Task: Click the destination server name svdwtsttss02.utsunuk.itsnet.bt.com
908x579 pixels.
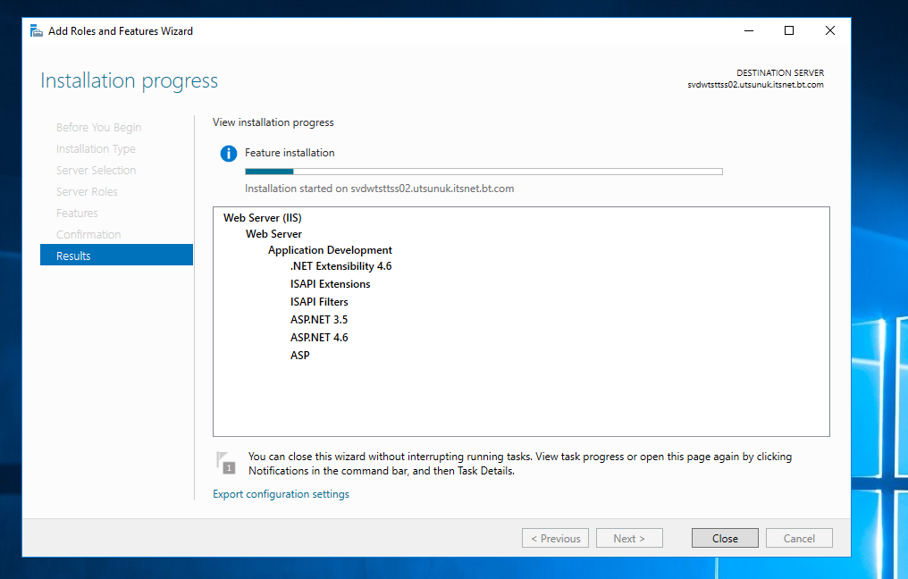Action: click(756, 85)
